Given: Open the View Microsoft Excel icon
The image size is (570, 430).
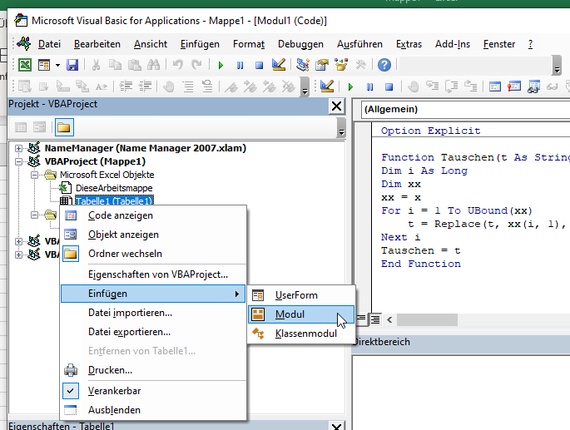Looking at the screenshot, I should (x=25, y=66).
